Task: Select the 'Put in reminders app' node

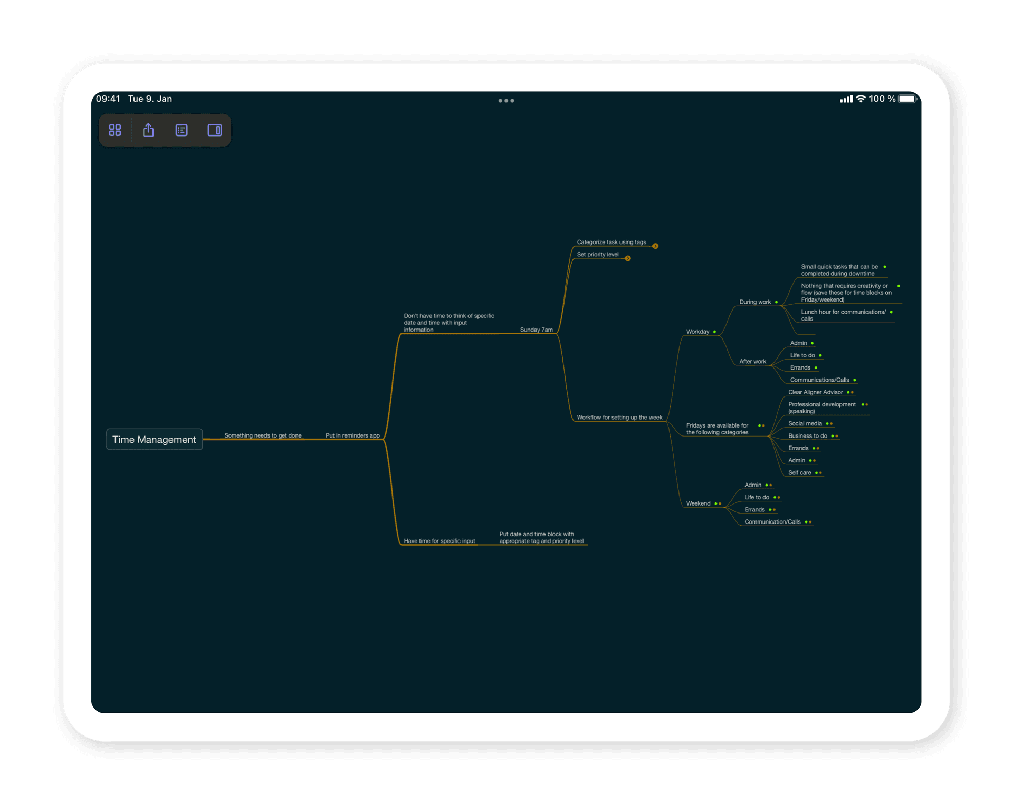Action: pyautogui.click(x=352, y=435)
